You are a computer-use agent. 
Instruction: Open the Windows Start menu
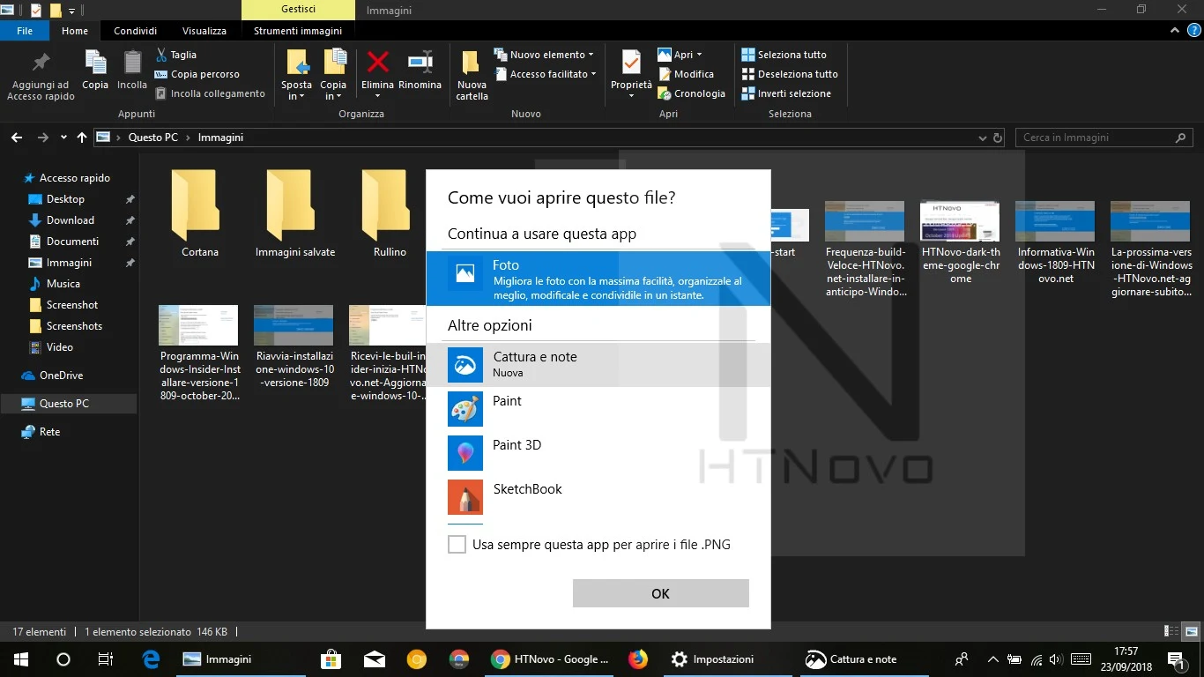pos(21,659)
